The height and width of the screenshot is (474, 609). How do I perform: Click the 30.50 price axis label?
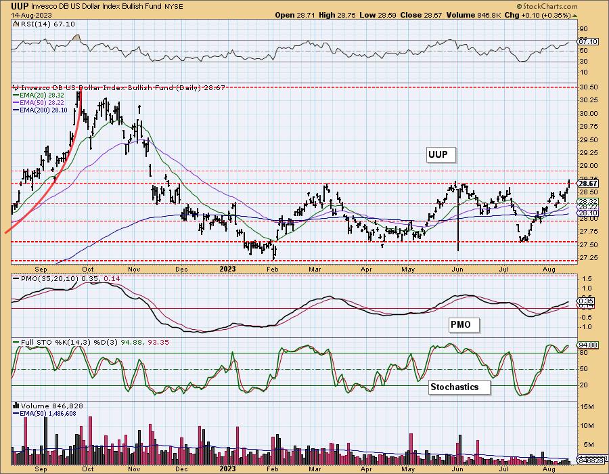point(588,87)
